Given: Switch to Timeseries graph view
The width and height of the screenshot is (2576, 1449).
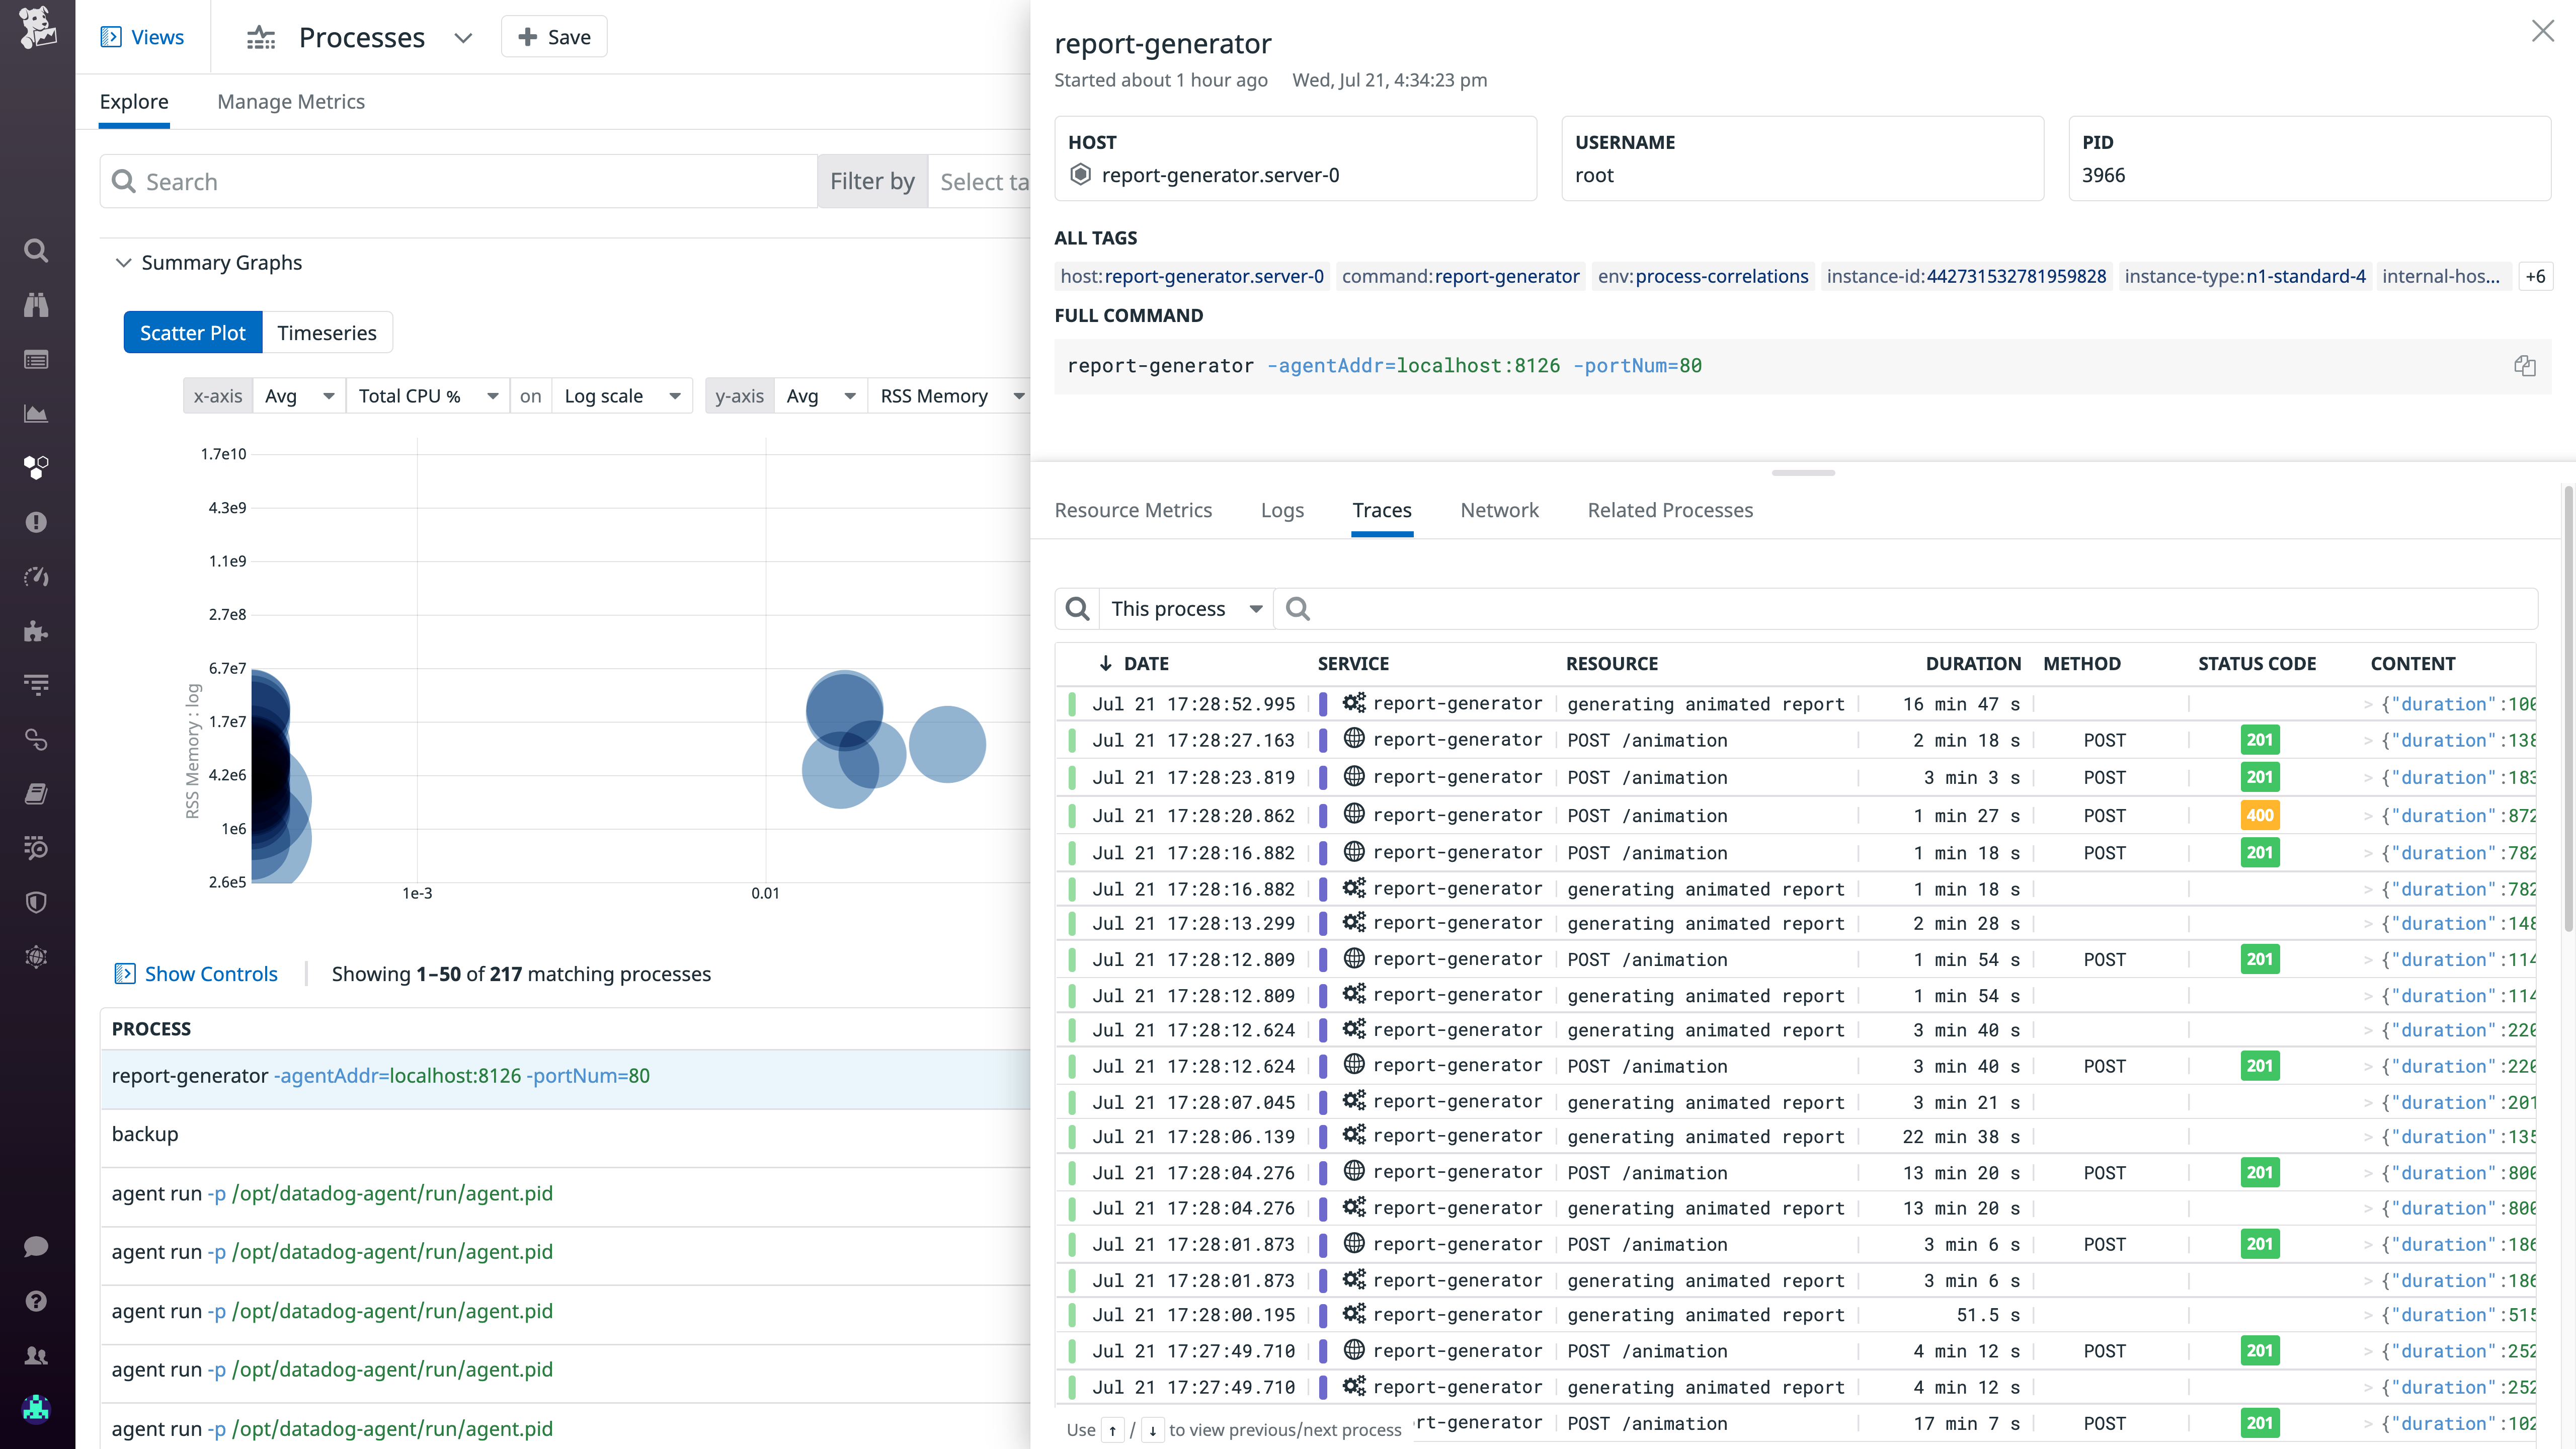Looking at the screenshot, I should pyautogui.click(x=326, y=333).
